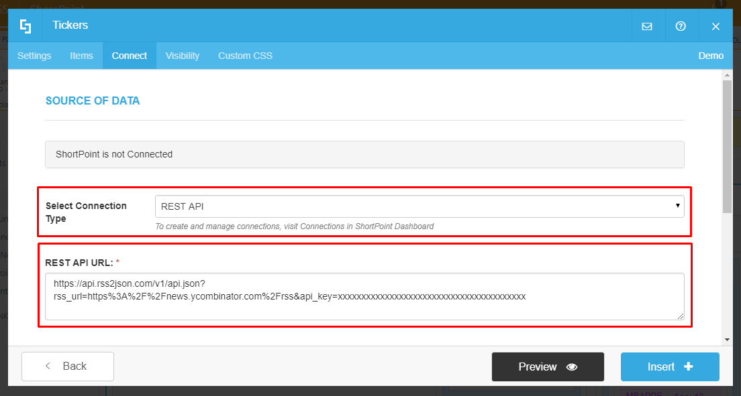Switch to the Items tab
Viewport: 741px width, 396px height.
pos(81,56)
